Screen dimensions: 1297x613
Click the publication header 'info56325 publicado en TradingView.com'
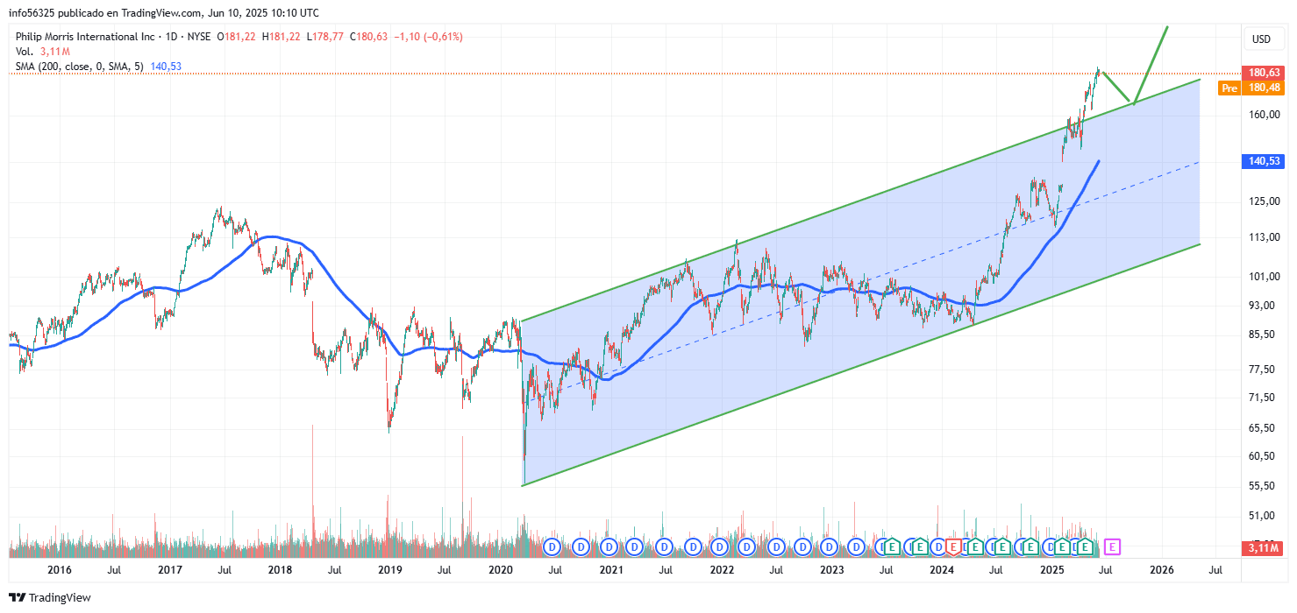pos(107,13)
